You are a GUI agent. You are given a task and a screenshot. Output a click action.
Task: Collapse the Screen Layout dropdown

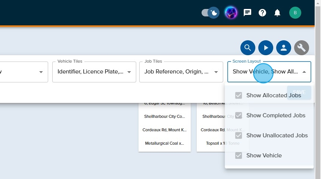point(304,72)
